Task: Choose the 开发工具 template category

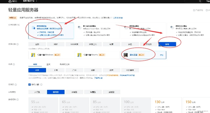Action: coord(93,44)
